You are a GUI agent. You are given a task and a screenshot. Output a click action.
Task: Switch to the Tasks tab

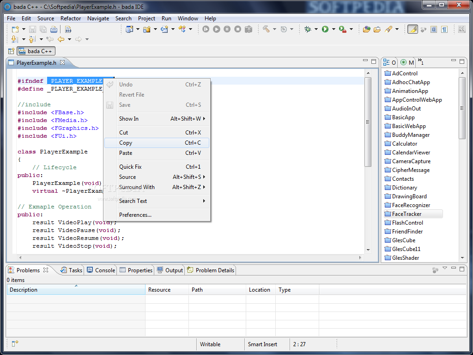coord(72,270)
